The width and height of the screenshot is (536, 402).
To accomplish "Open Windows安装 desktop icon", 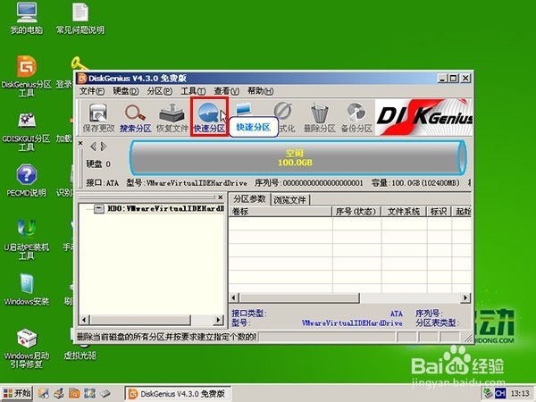I will [26, 289].
